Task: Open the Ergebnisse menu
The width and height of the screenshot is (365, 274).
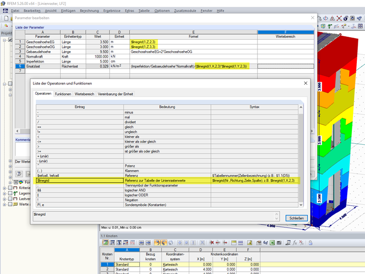Action: [112, 11]
